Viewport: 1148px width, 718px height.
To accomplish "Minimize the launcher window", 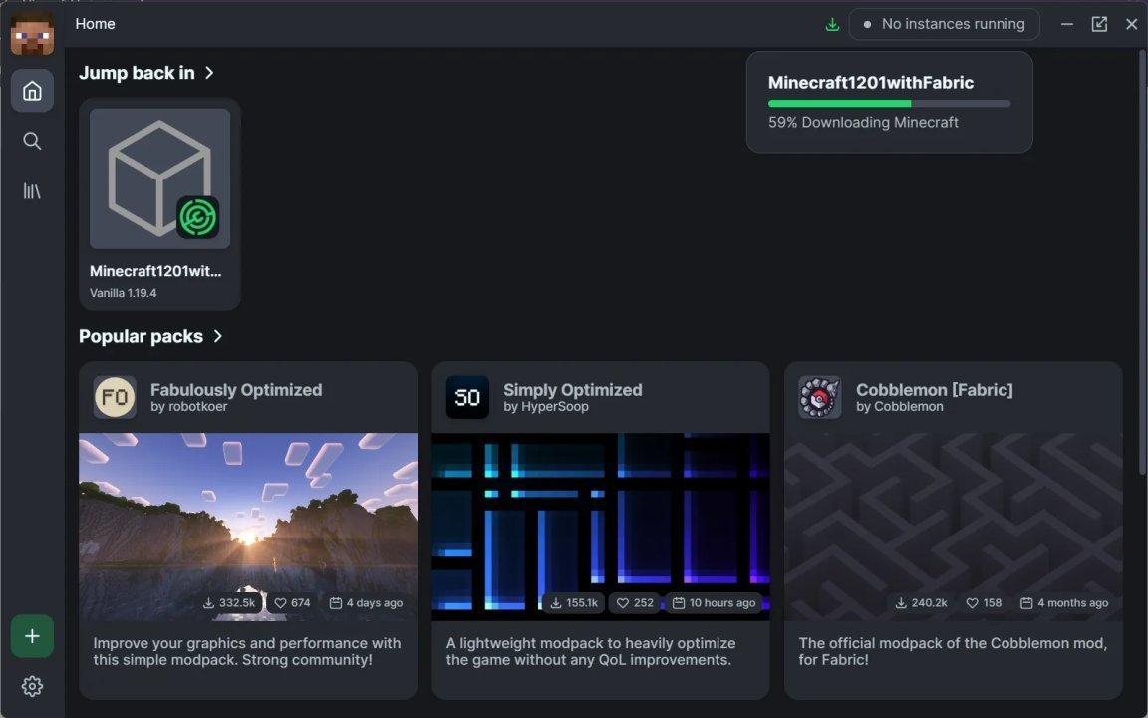I will (x=1067, y=24).
